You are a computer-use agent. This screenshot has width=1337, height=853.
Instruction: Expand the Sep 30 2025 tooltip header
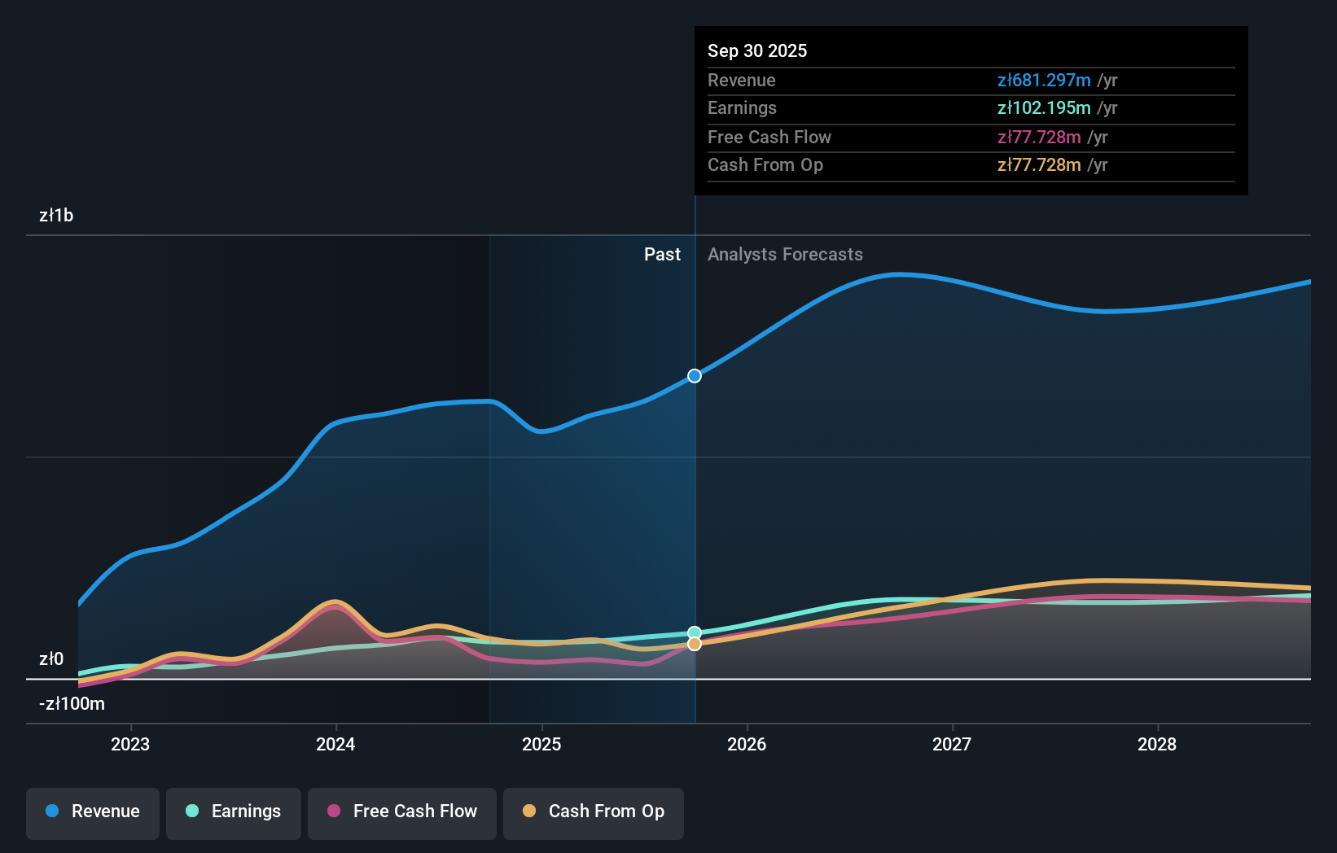757,50
